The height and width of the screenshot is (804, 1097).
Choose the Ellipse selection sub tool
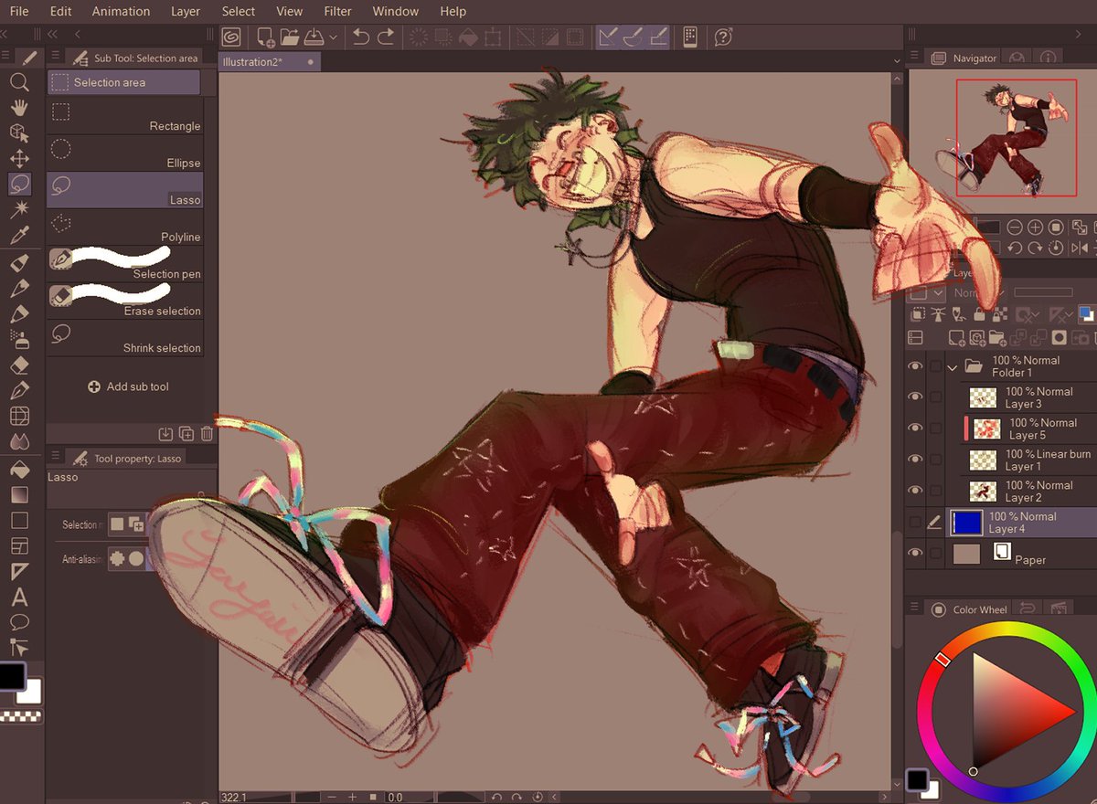(125, 153)
